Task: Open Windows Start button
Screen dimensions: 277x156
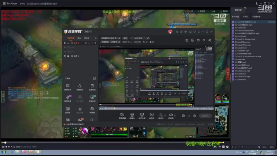Action: 4,152
